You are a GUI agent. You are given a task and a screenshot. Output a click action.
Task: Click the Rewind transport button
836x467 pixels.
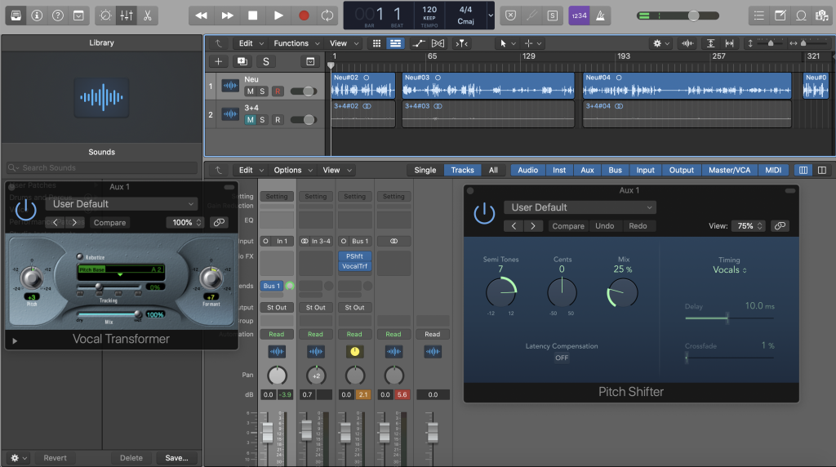tap(201, 16)
